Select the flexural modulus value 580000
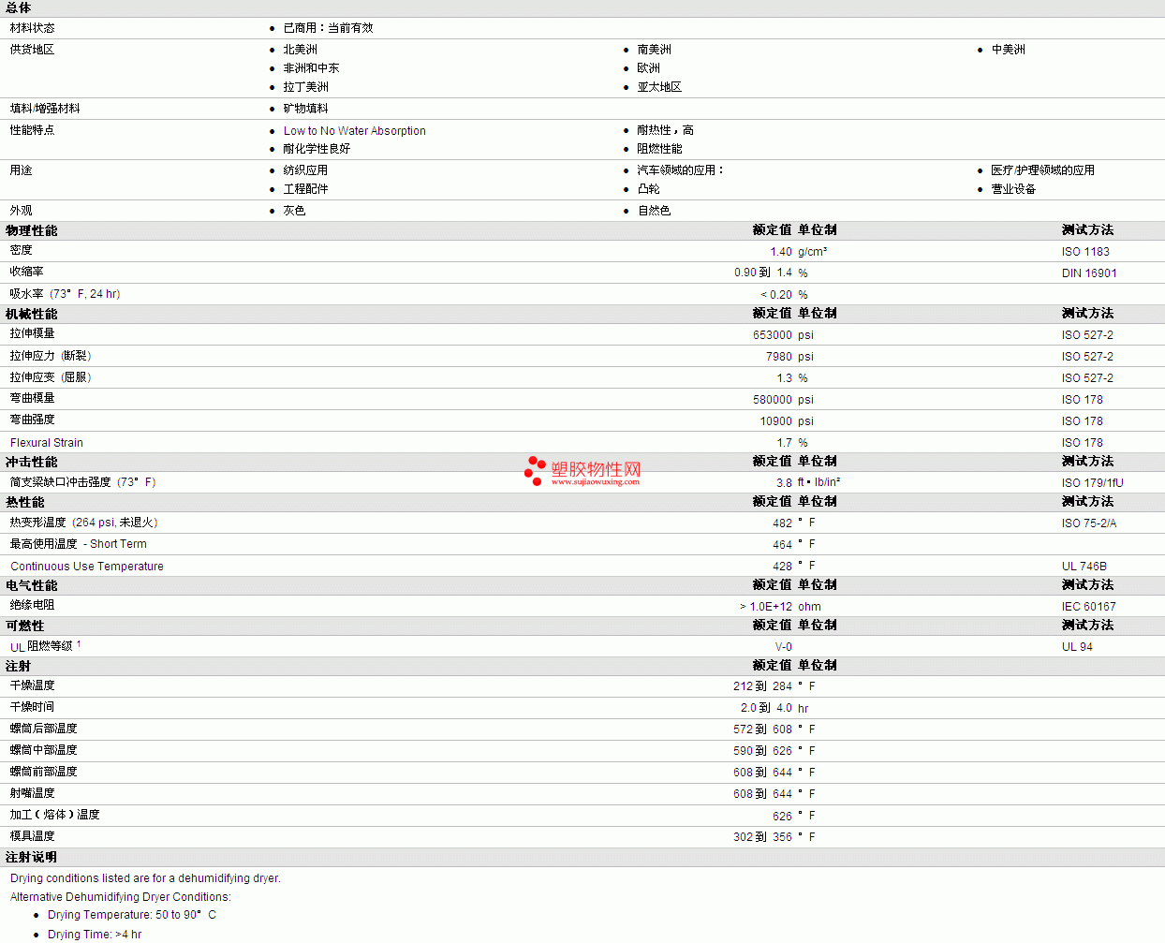The height and width of the screenshot is (943, 1165). click(x=773, y=400)
